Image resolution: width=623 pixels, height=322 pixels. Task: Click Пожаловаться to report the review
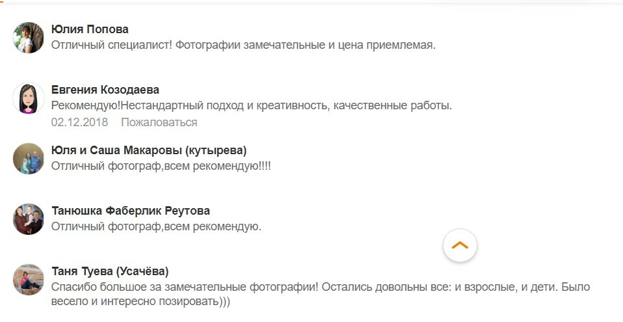pos(159,122)
